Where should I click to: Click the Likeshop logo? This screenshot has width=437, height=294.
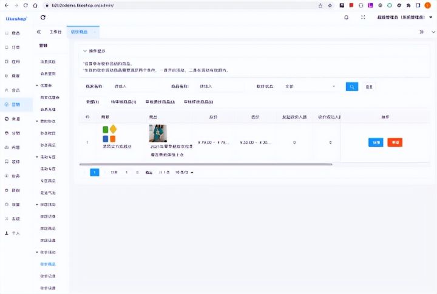click(16, 19)
